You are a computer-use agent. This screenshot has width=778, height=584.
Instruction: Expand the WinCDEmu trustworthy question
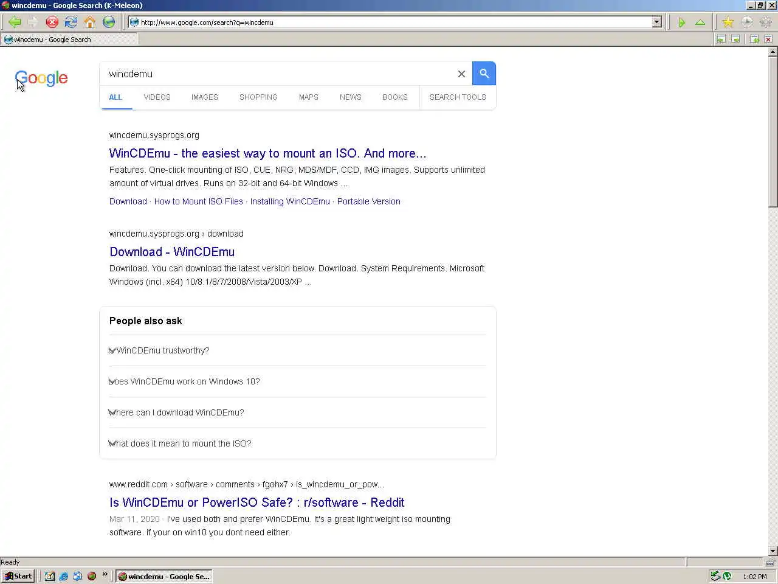(298, 350)
